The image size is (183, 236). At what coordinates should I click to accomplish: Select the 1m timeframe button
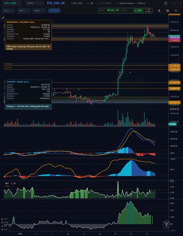[174, 3]
